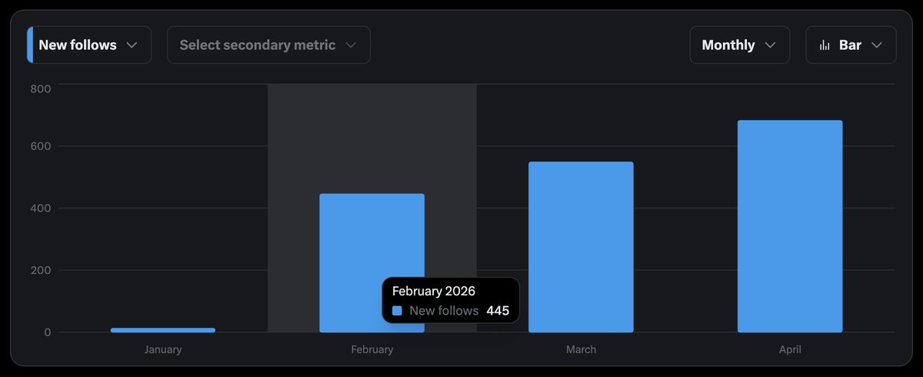Open the Monthly interval dropdown
The image size is (923, 377).
pyautogui.click(x=740, y=45)
